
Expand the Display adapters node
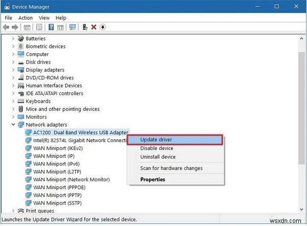(13, 70)
